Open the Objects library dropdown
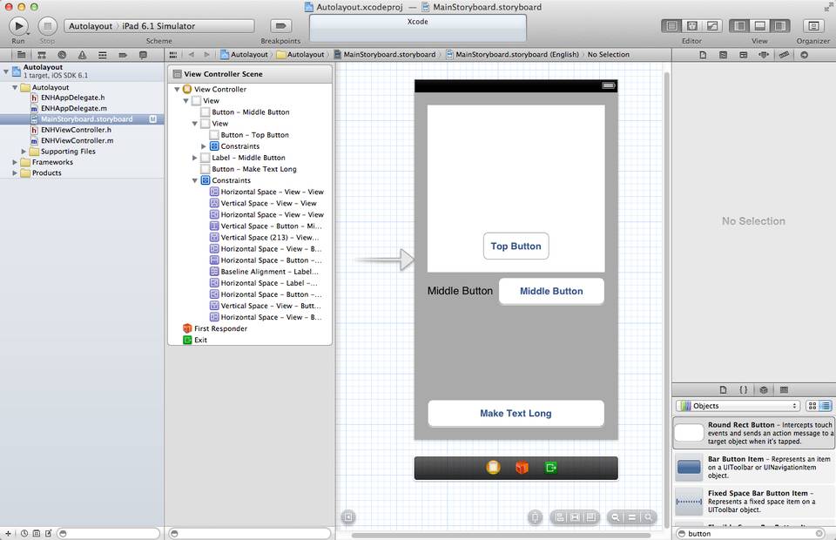This screenshot has width=836, height=540. coord(738,406)
